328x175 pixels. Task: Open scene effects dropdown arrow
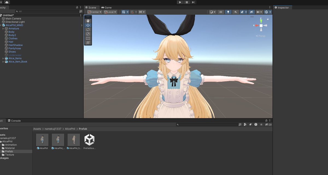click(246, 12)
